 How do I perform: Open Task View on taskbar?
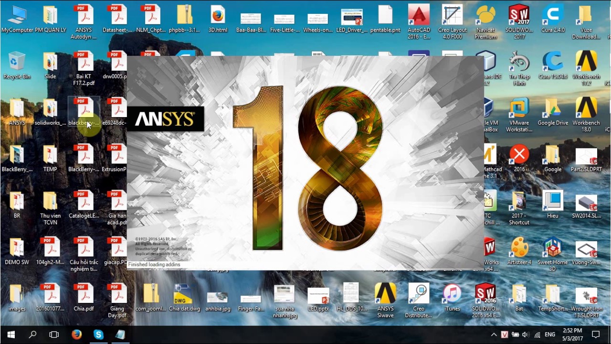tap(54, 334)
